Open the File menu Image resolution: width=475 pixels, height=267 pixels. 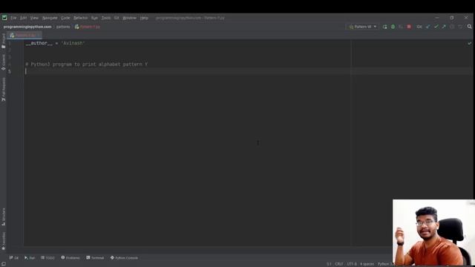tap(13, 18)
